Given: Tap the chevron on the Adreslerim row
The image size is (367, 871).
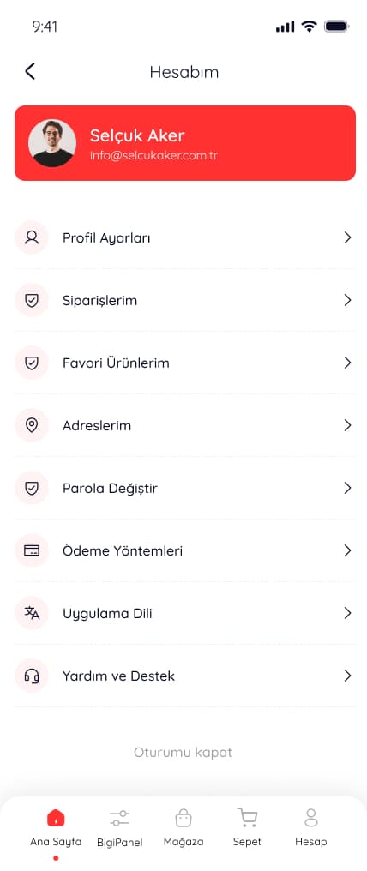Looking at the screenshot, I should 347,425.
